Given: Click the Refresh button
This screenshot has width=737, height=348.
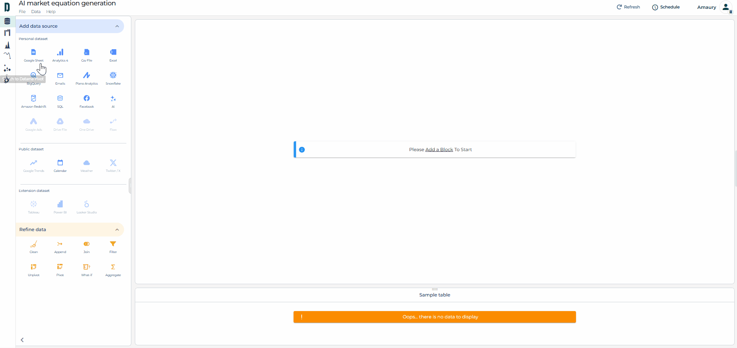Looking at the screenshot, I should coord(628,7).
